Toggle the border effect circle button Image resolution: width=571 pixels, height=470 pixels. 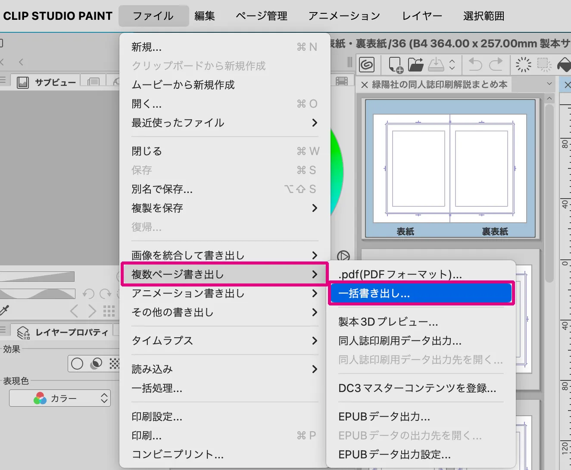pos(77,364)
